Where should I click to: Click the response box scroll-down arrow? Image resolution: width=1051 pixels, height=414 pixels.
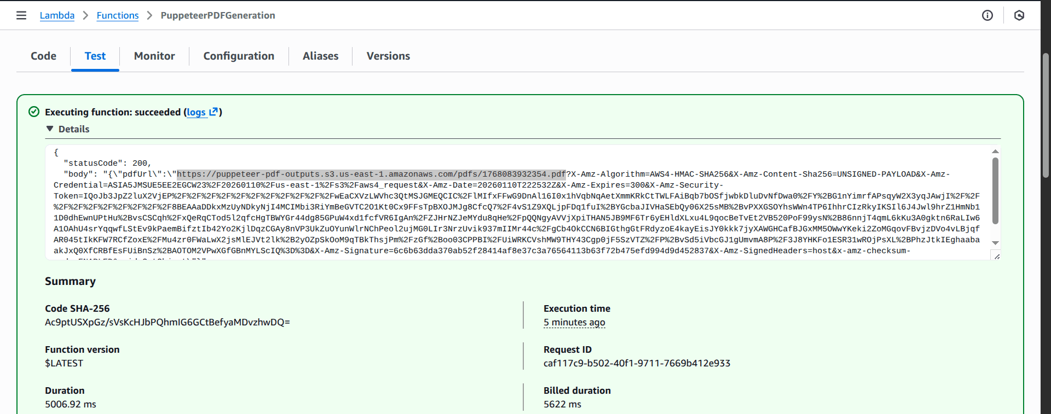pos(996,243)
